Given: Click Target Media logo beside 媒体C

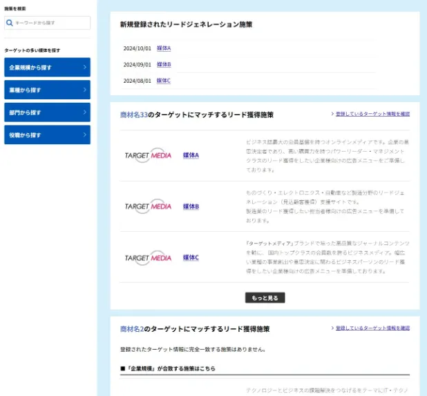Looking at the screenshot, I should (x=148, y=258).
